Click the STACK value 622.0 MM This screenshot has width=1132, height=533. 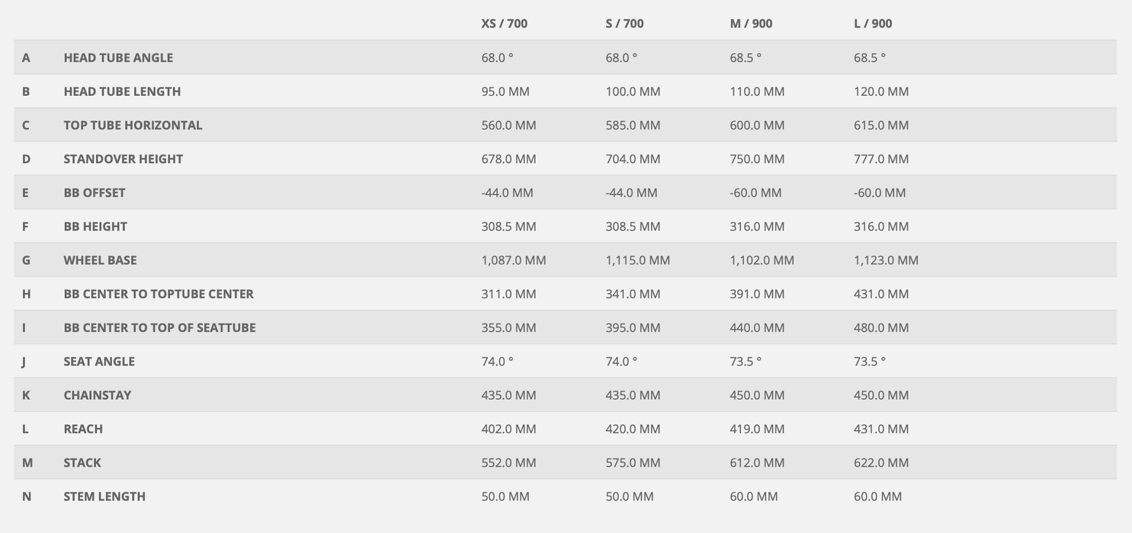(881, 463)
